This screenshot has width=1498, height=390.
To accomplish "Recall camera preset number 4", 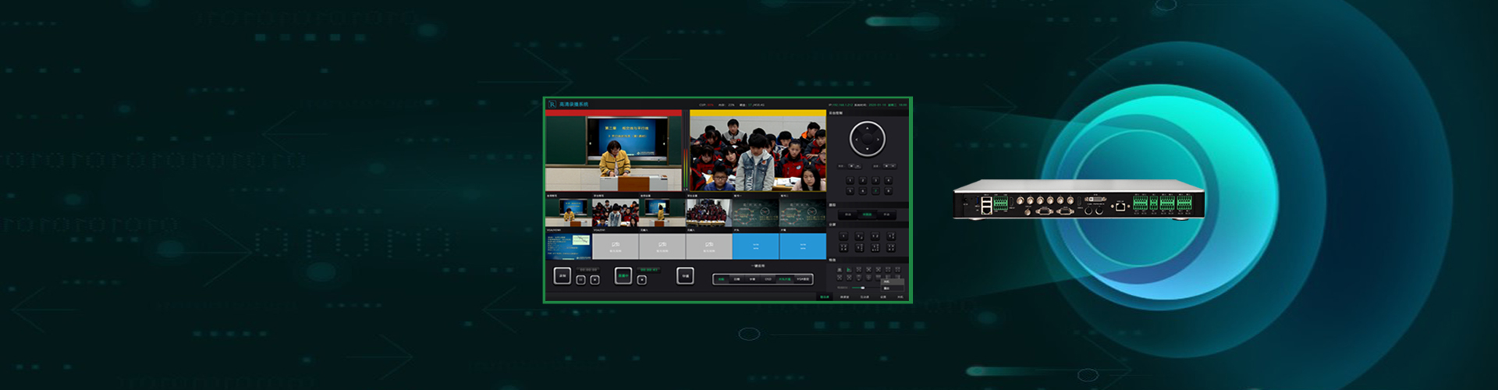I will pos(888,179).
